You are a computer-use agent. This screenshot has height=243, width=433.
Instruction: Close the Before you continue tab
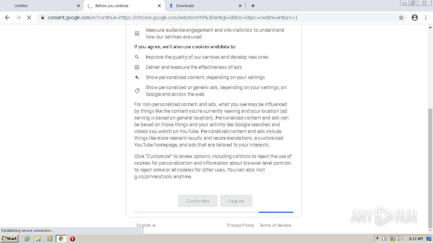159,6
